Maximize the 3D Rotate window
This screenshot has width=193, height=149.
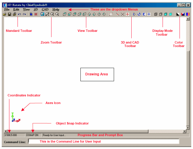(x=183, y=5)
